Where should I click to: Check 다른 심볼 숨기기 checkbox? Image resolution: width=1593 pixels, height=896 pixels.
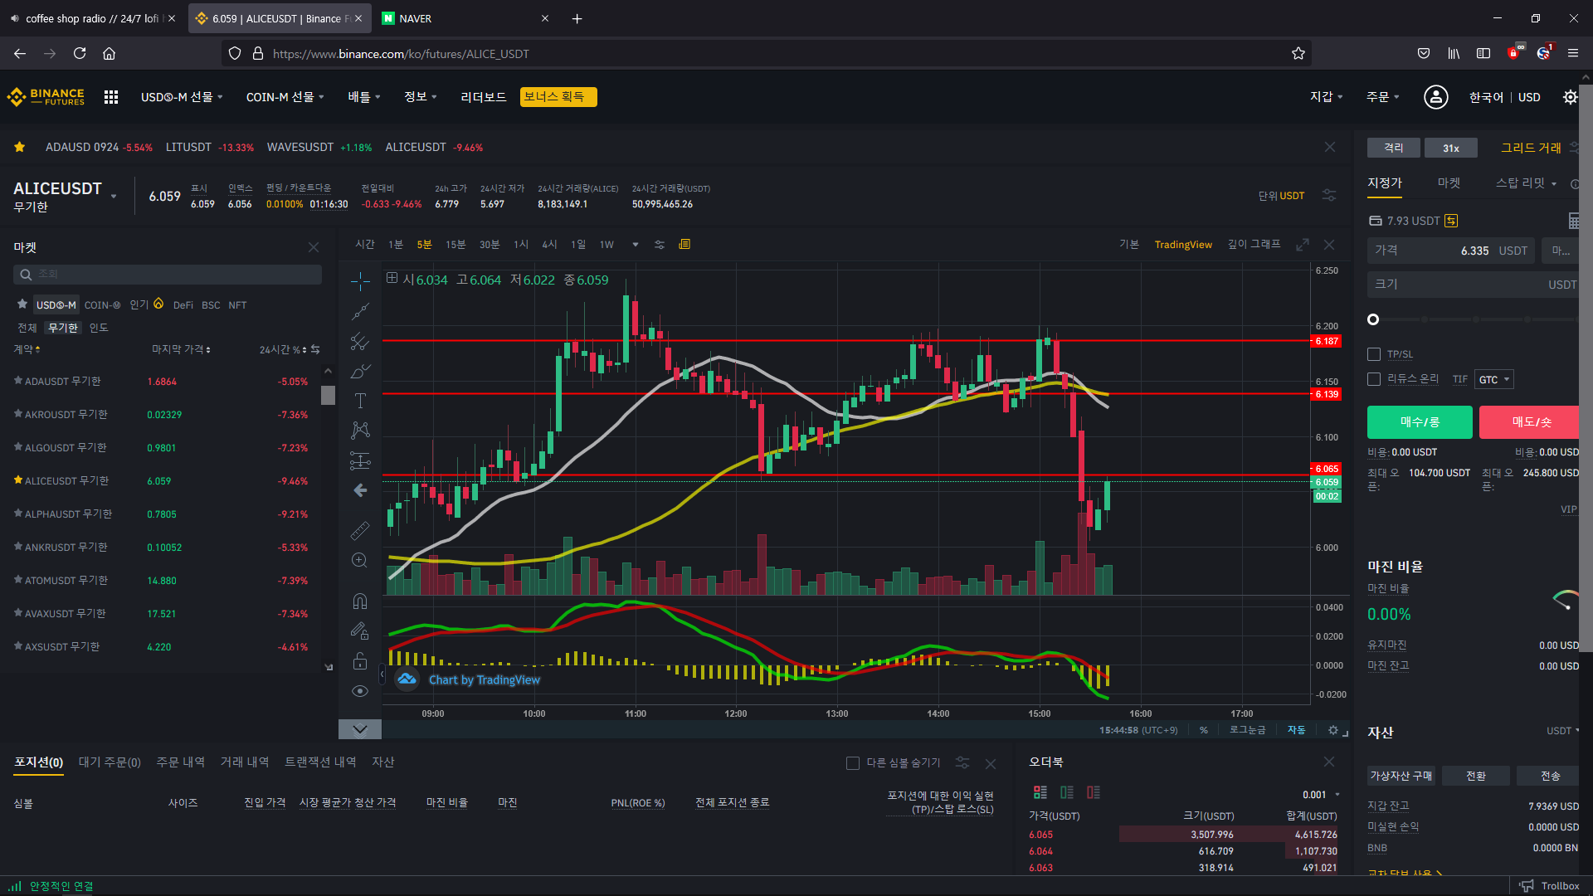coord(852,763)
